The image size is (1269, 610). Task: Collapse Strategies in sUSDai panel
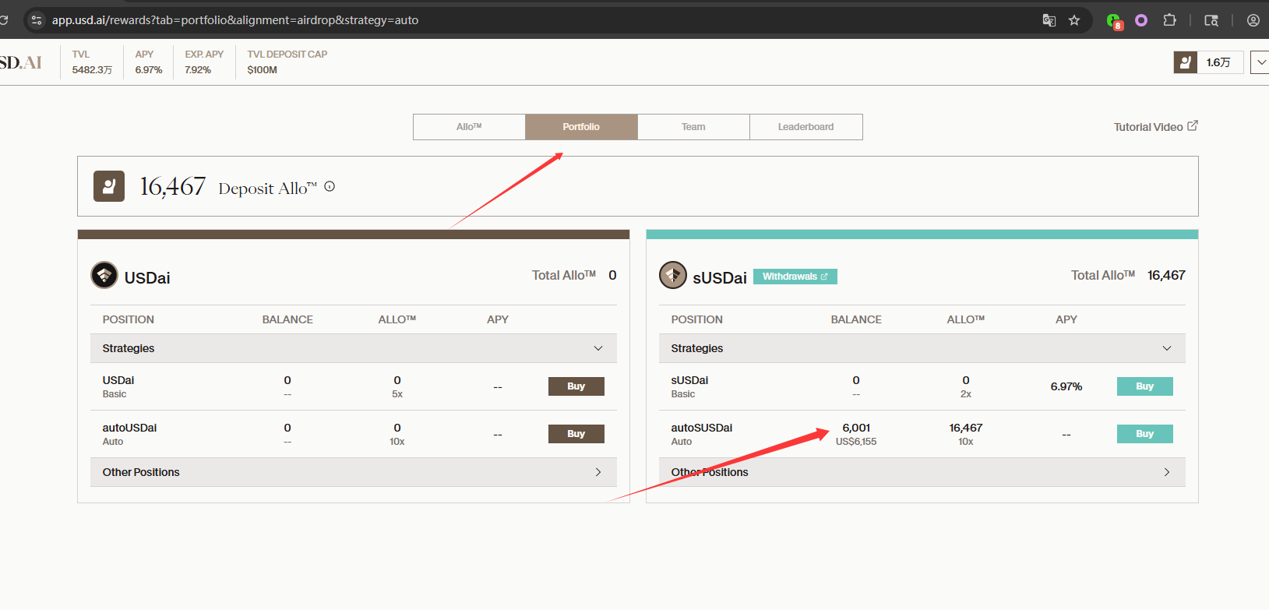point(922,348)
